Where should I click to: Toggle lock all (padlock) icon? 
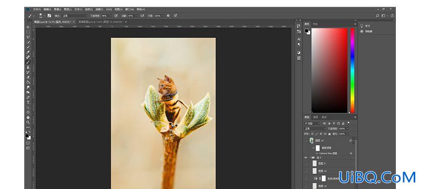click(x=330, y=134)
